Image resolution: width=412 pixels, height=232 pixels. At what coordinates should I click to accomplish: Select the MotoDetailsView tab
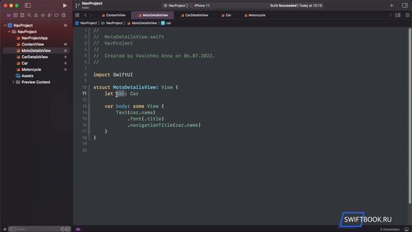click(x=153, y=15)
